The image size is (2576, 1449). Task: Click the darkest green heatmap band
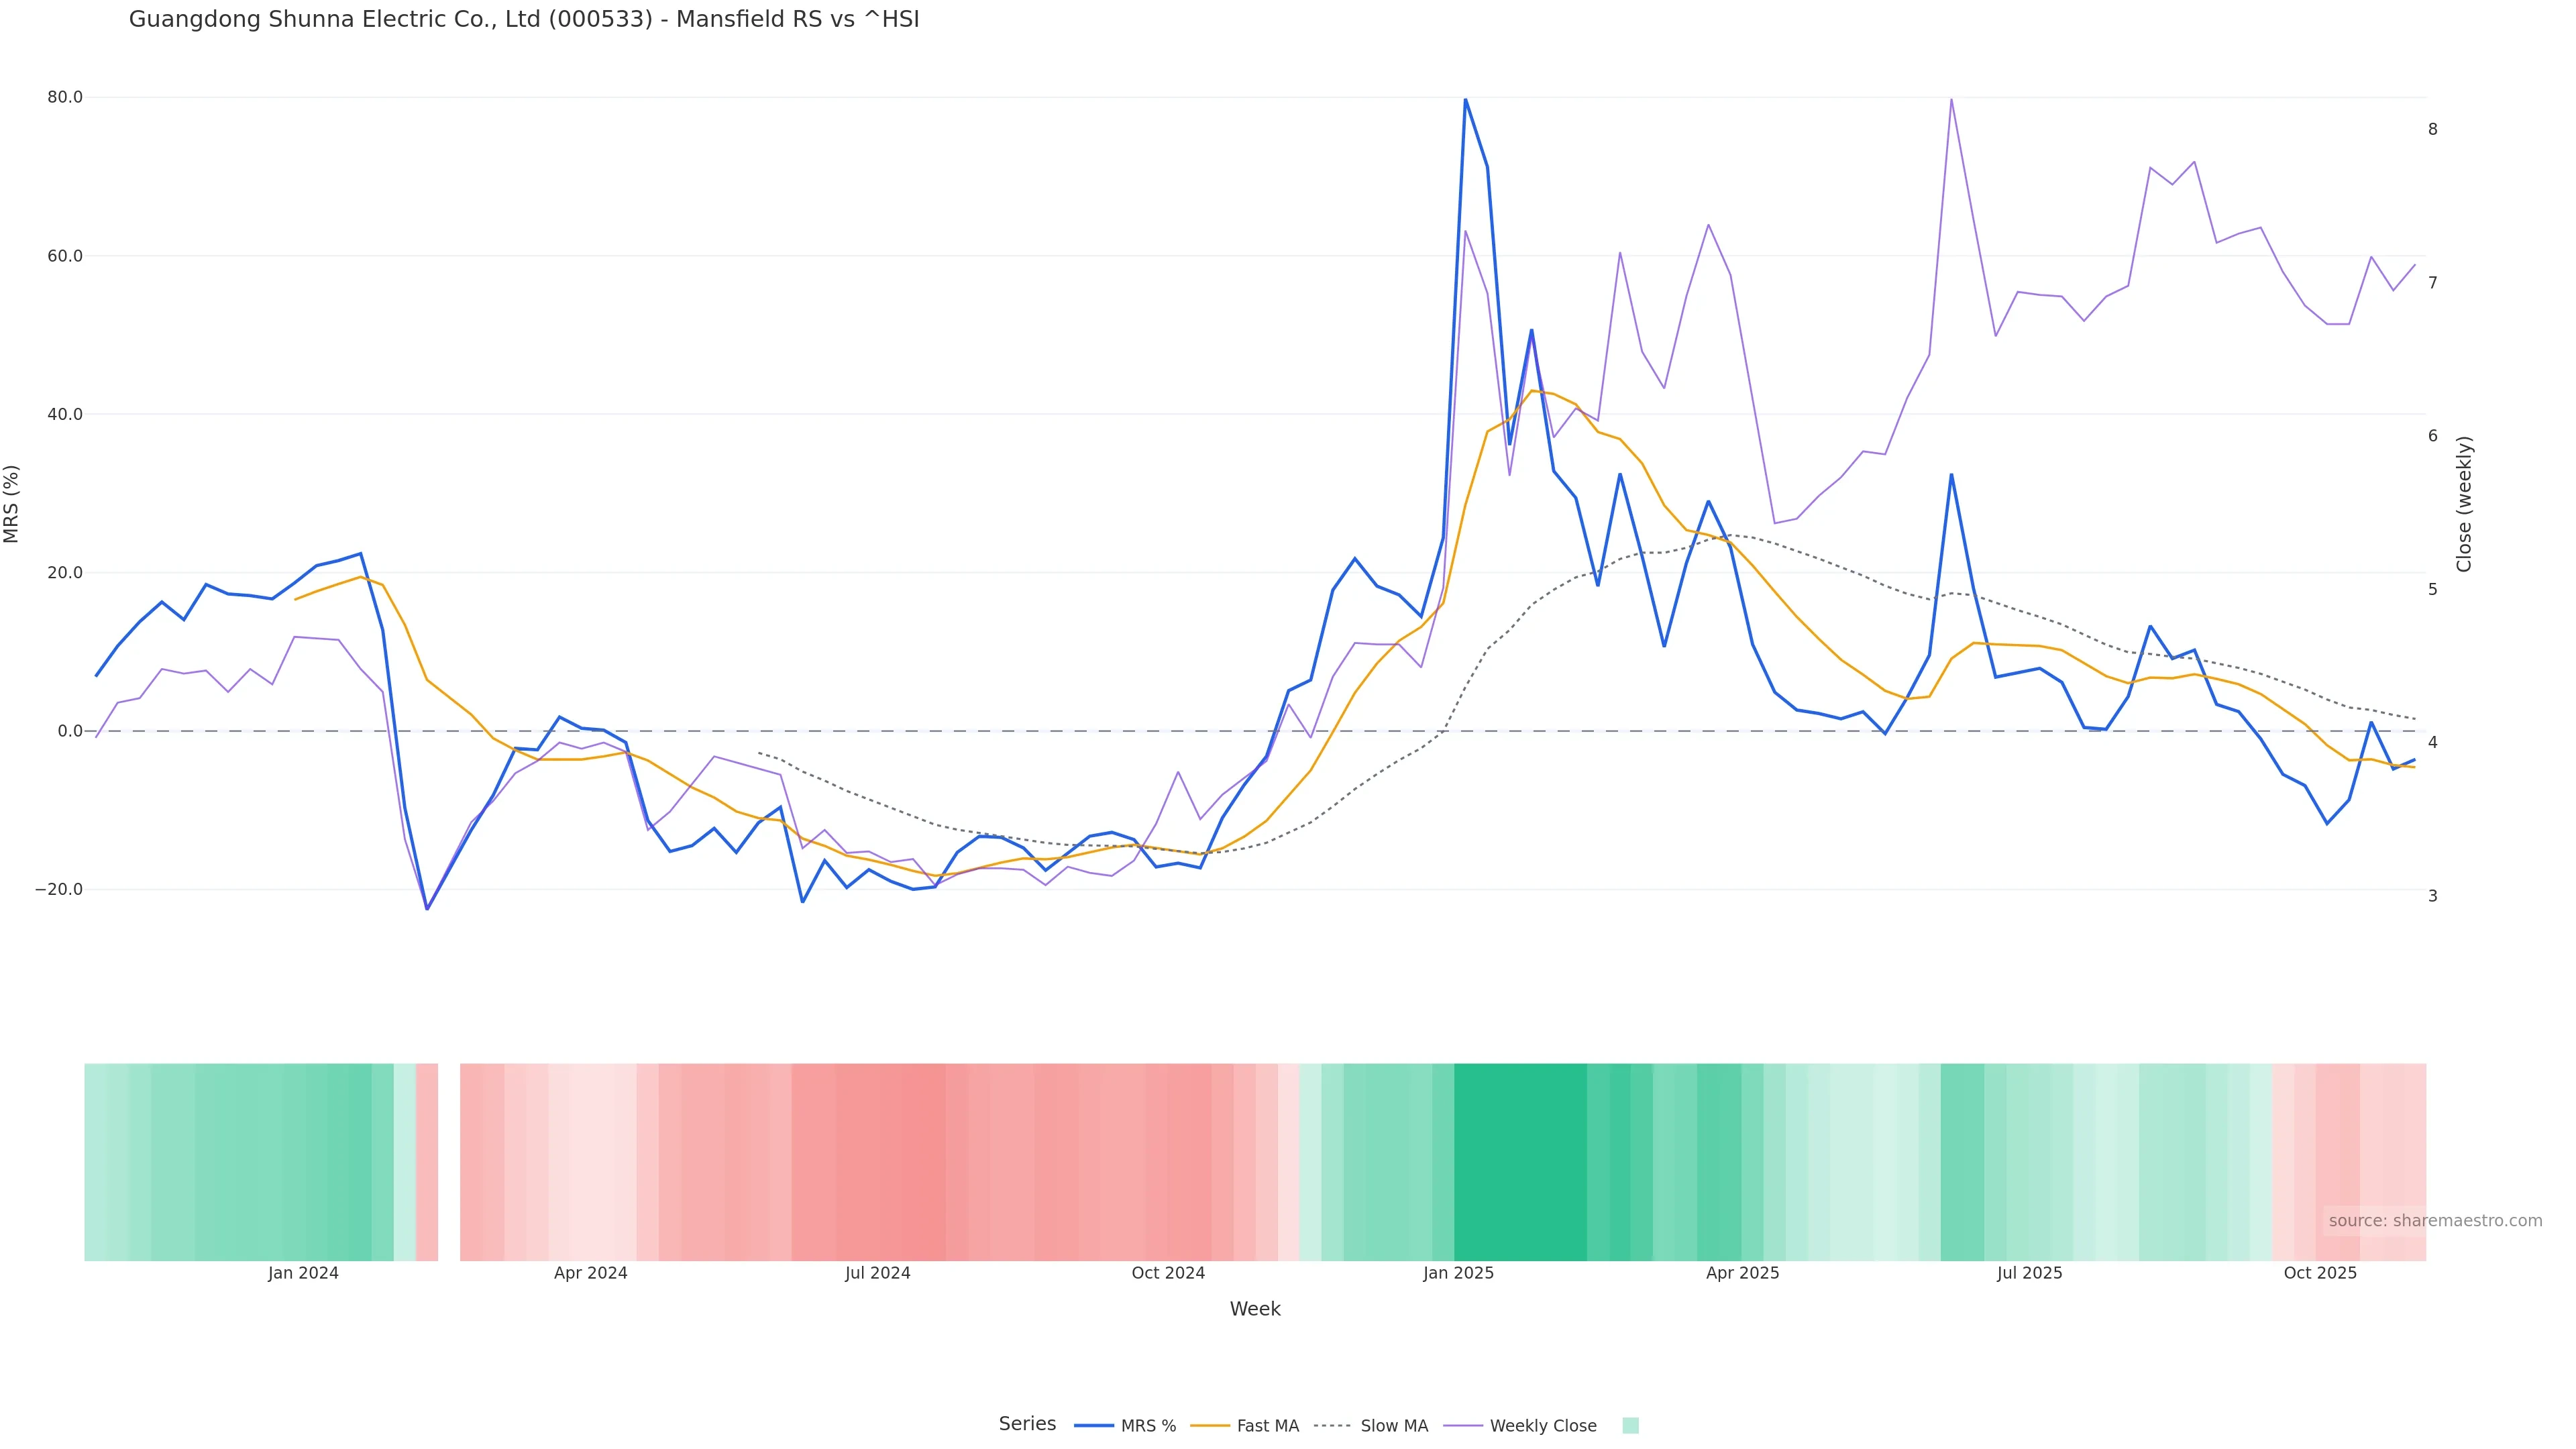click(1520, 1162)
